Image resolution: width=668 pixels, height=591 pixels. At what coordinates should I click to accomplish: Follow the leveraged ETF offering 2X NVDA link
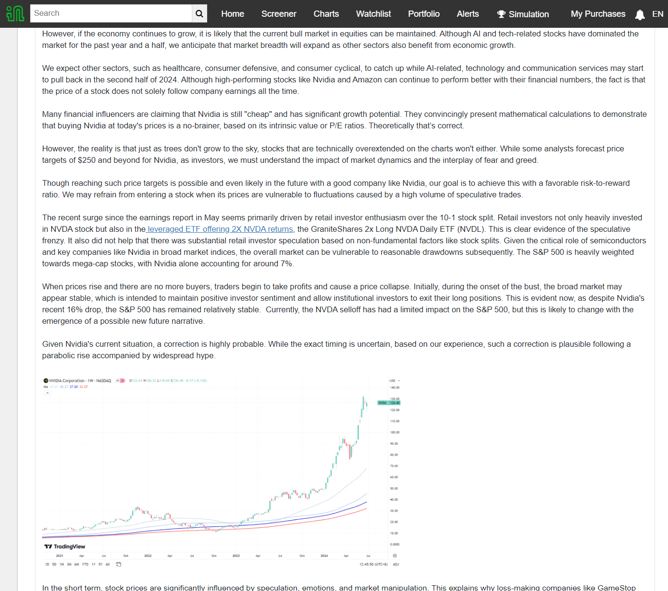pyautogui.click(x=220, y=229)
